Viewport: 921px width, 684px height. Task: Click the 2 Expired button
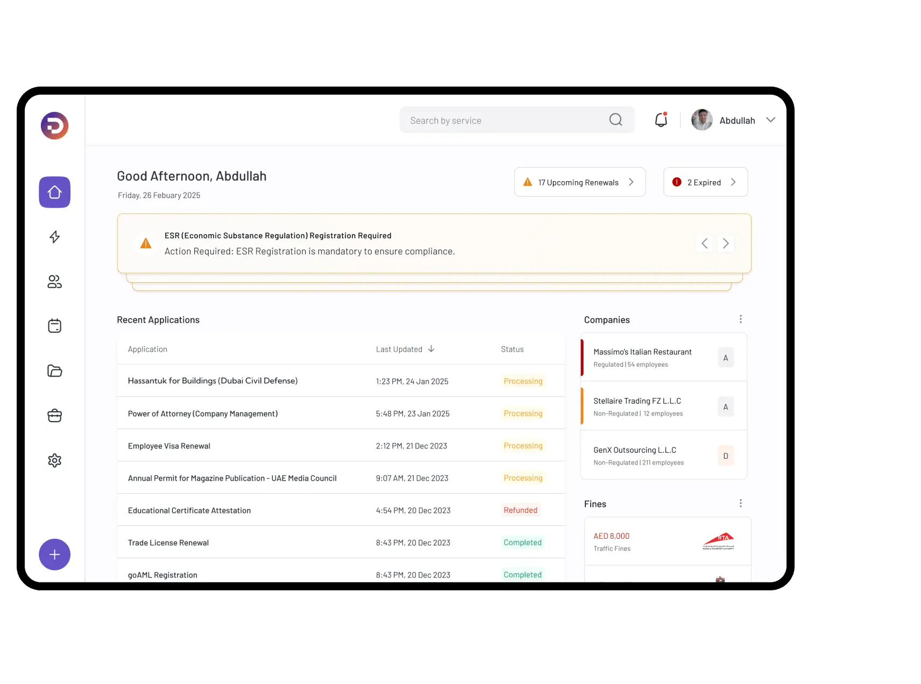click(705, 182)
